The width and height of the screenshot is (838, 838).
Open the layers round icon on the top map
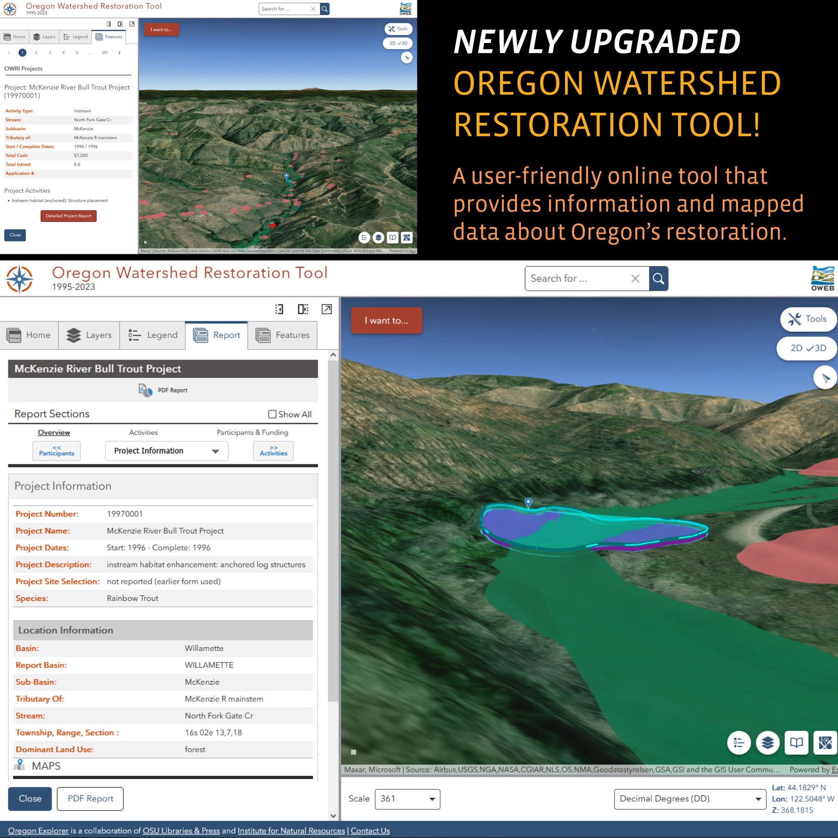tap(378, 237)
